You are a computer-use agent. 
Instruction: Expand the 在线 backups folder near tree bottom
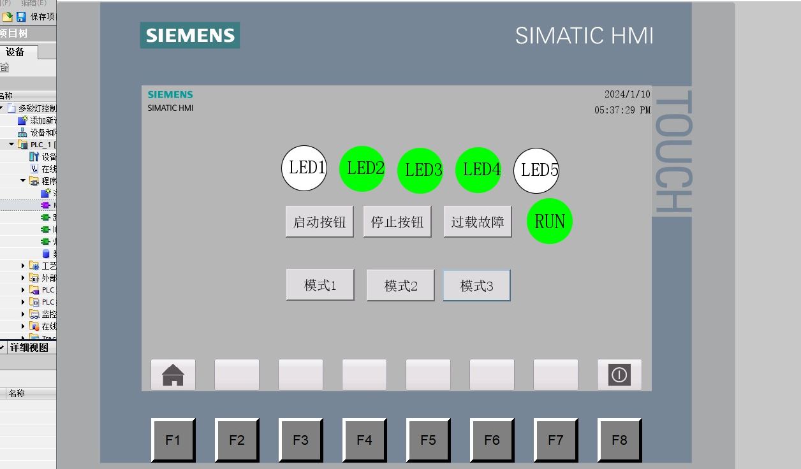coord(23,326)
